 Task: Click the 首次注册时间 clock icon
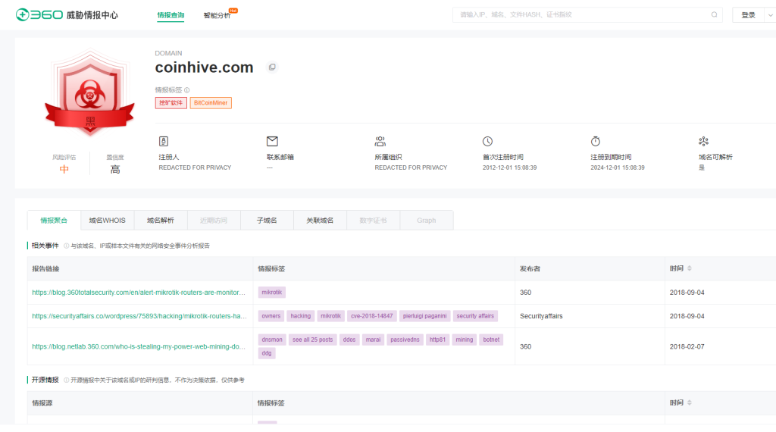(487, 142)
